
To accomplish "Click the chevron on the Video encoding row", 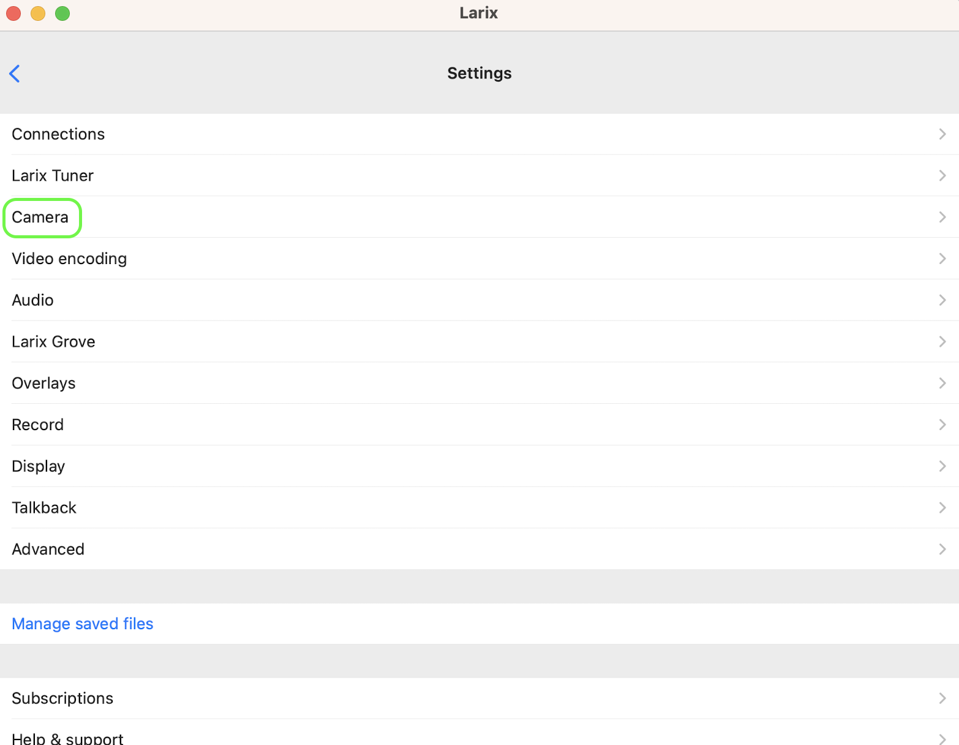I will pos(942,259).
